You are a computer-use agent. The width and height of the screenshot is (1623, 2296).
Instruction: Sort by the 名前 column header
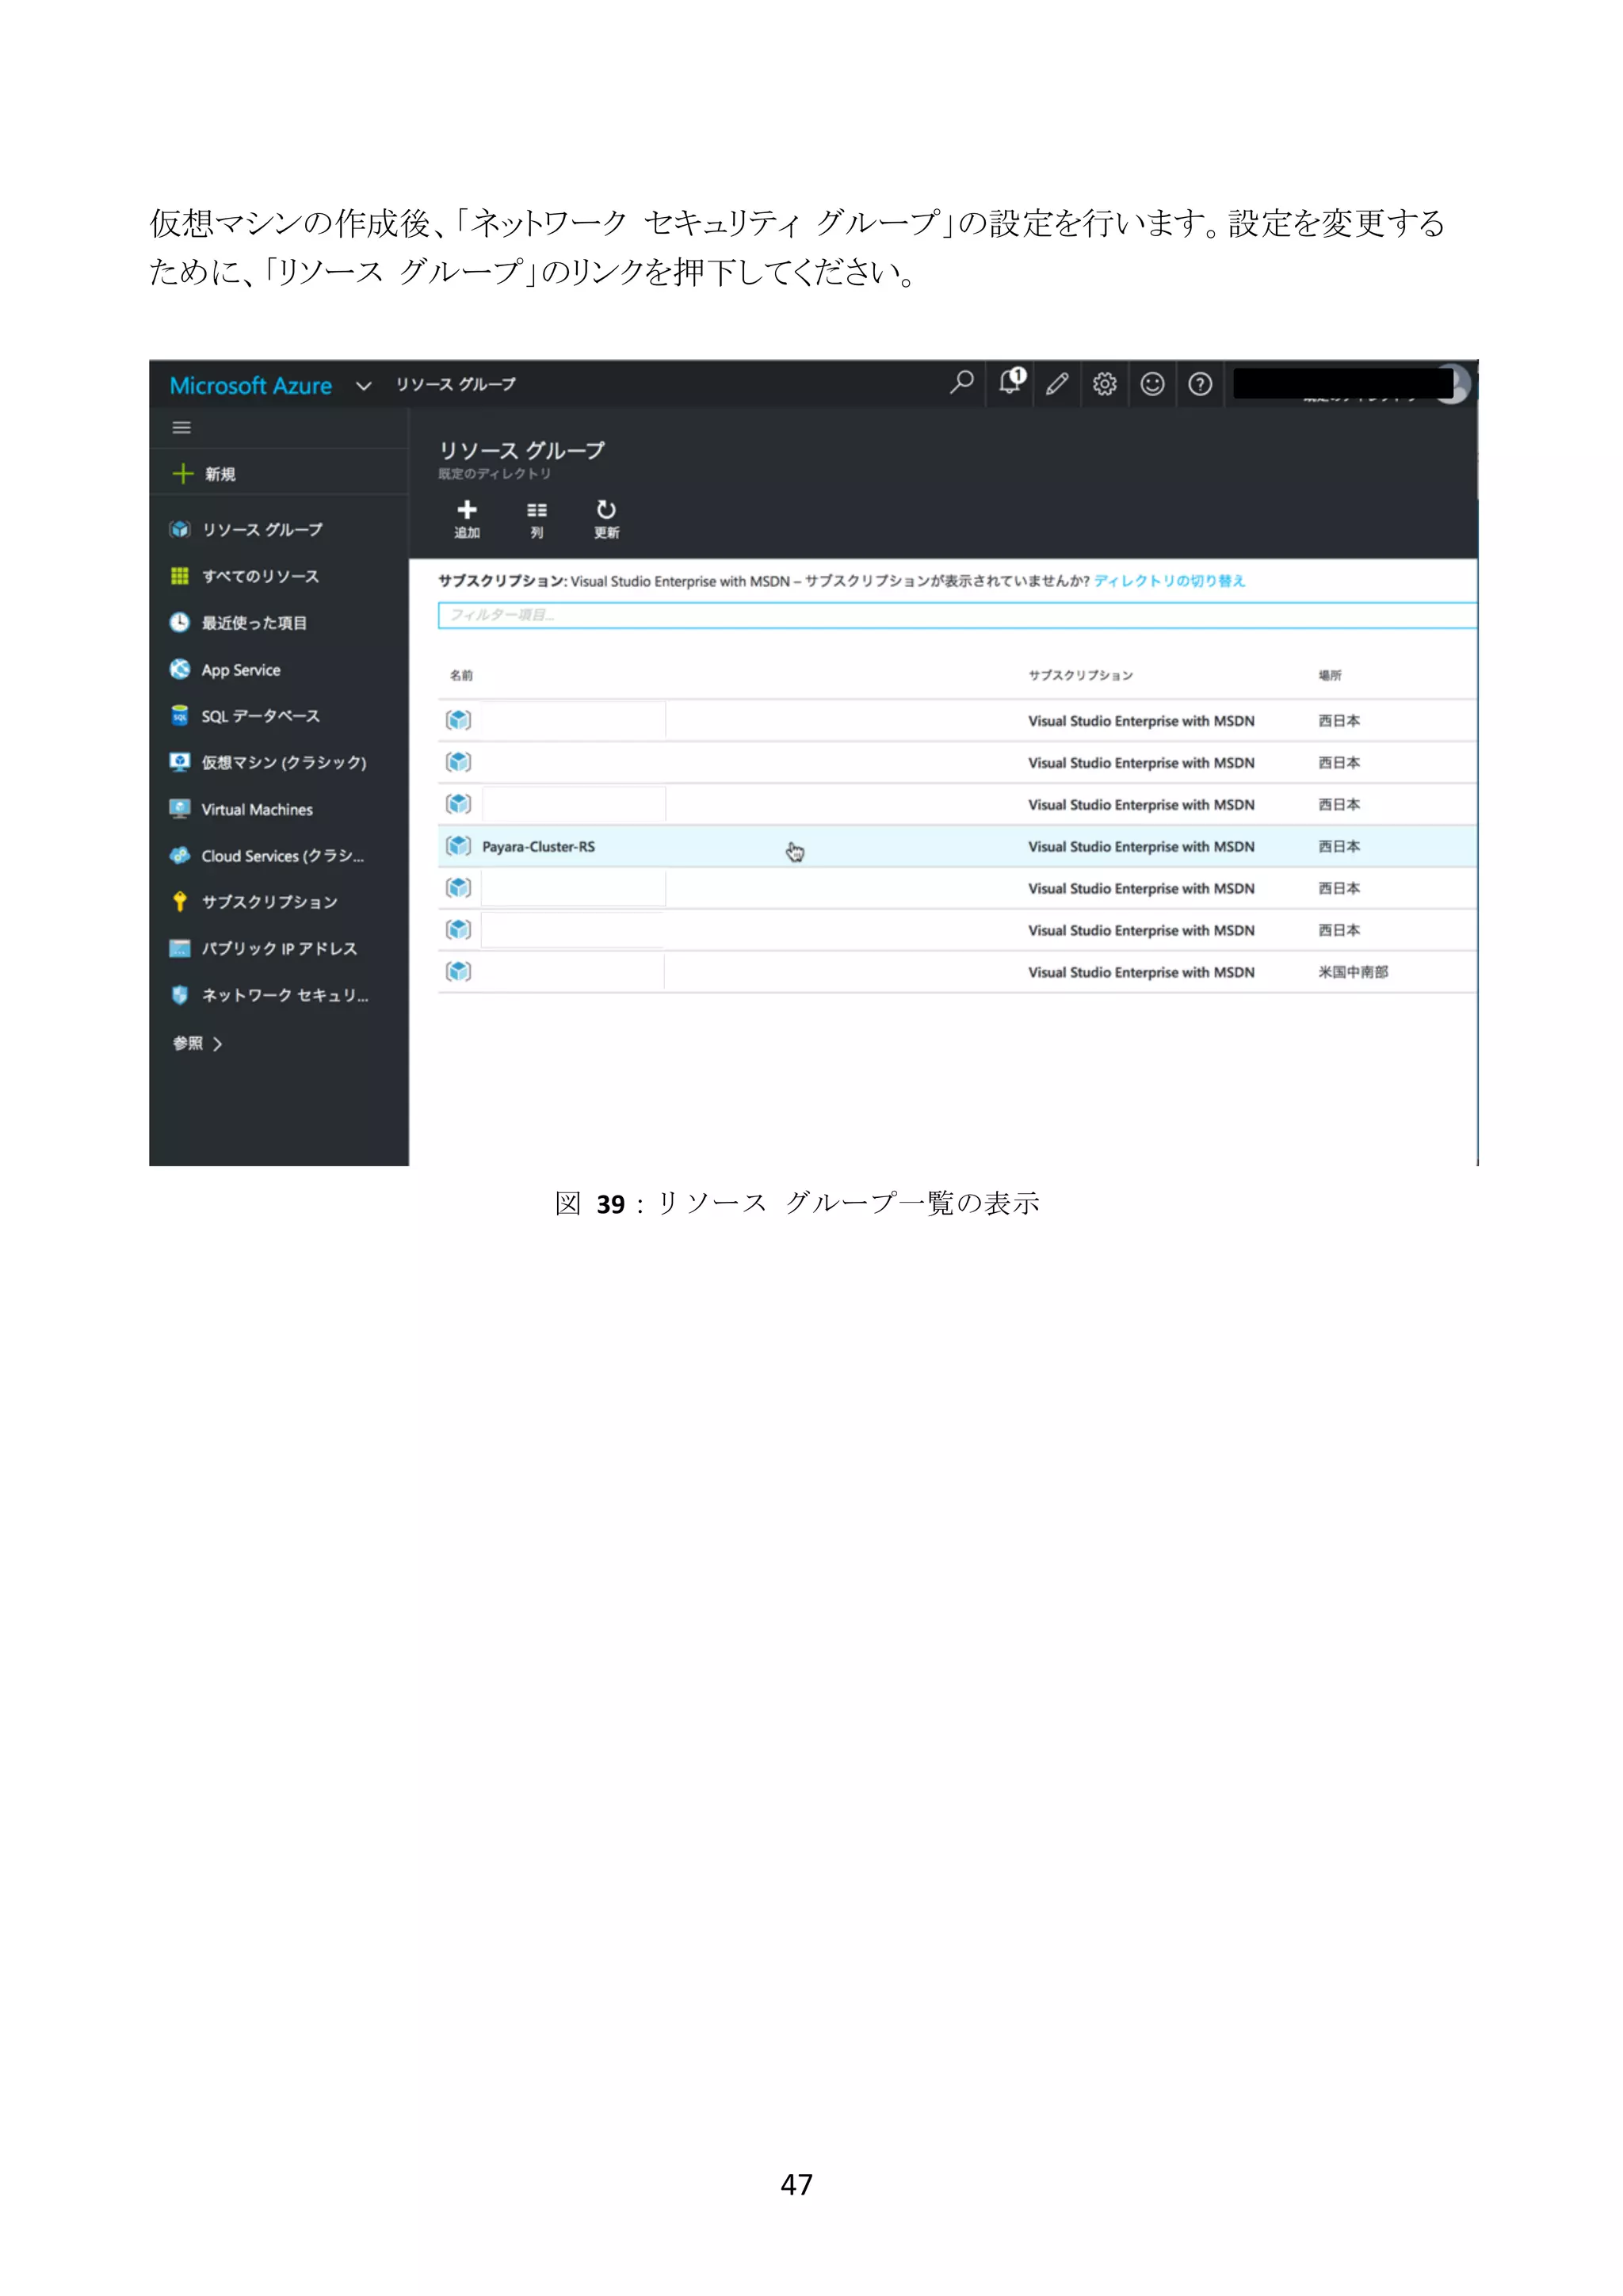[x=461, y=676]
